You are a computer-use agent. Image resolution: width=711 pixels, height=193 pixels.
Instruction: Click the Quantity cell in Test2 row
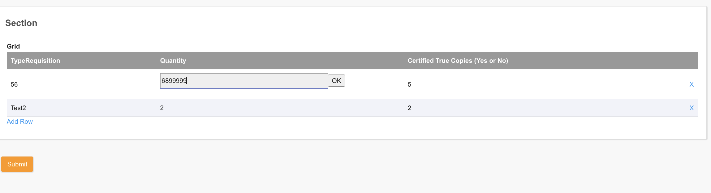click(x=162, y=108)
